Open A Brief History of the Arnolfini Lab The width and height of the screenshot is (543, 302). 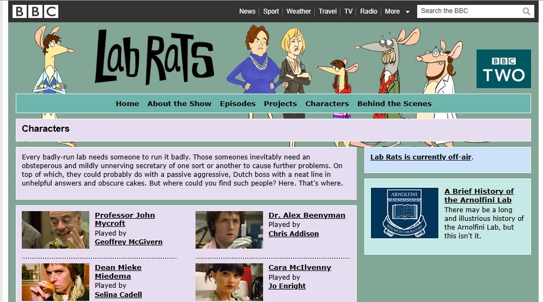(x=479, y=195)
